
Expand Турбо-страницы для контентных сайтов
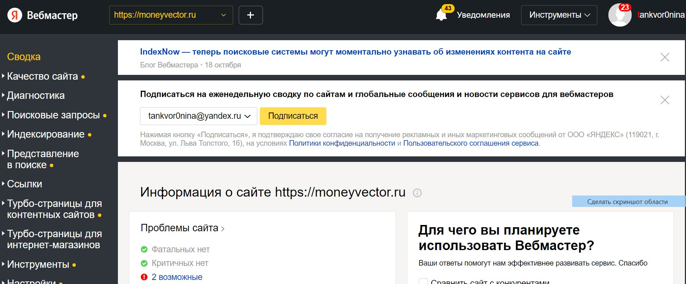[x=54, y=209]
